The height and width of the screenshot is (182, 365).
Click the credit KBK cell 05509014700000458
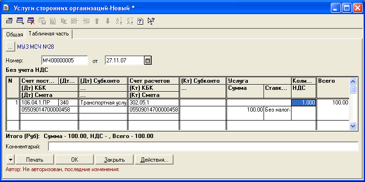coord(154,110)
